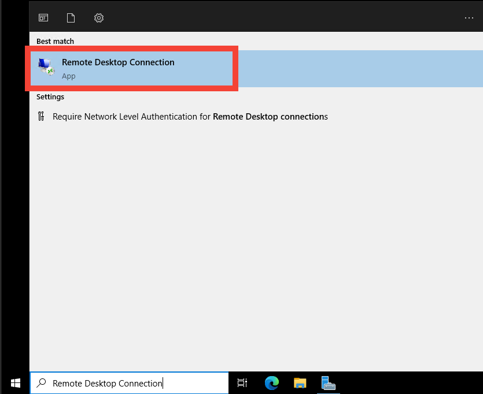483x394 pixels.
Task: Open Task View from the taskbar
Action: pyautogui.click(x=242, y=382)
